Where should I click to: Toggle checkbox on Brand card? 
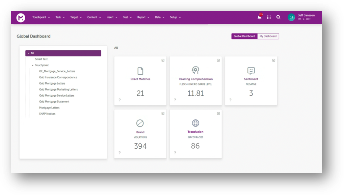(x=163, y=113)
